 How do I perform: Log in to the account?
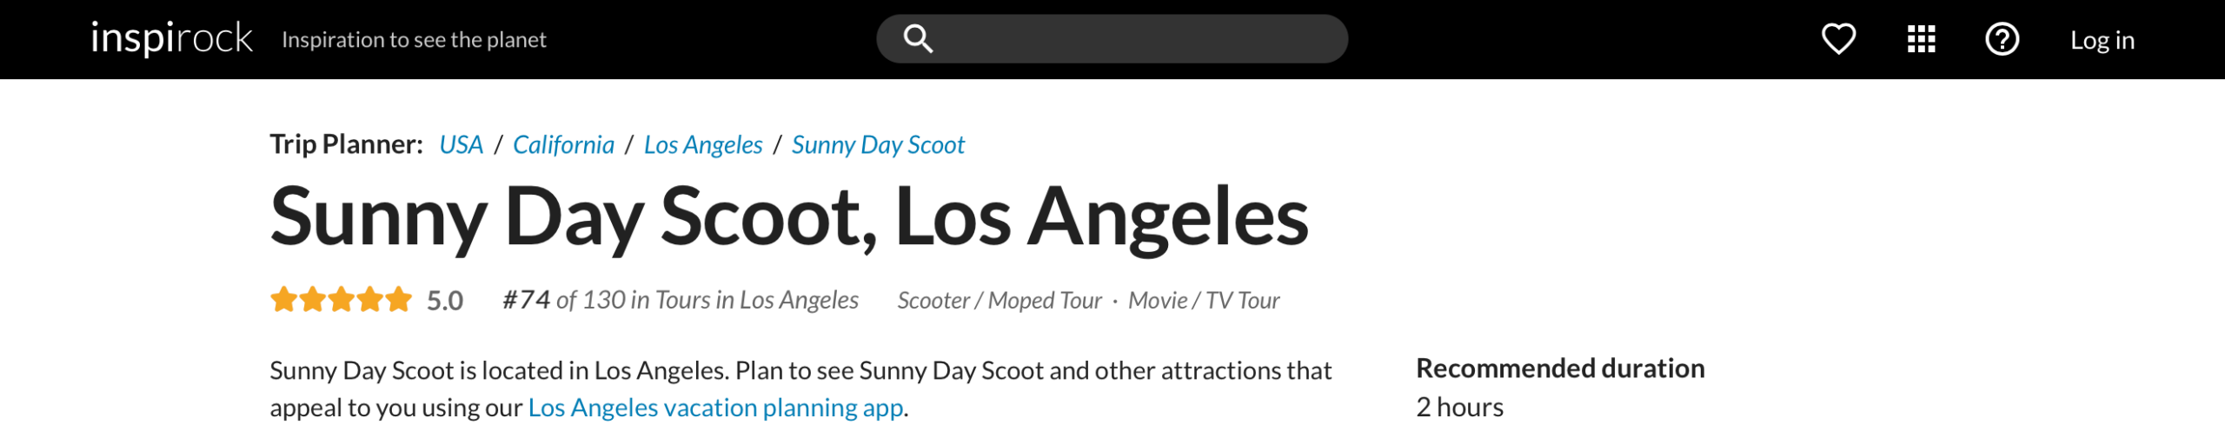[x=2102, y=40]
